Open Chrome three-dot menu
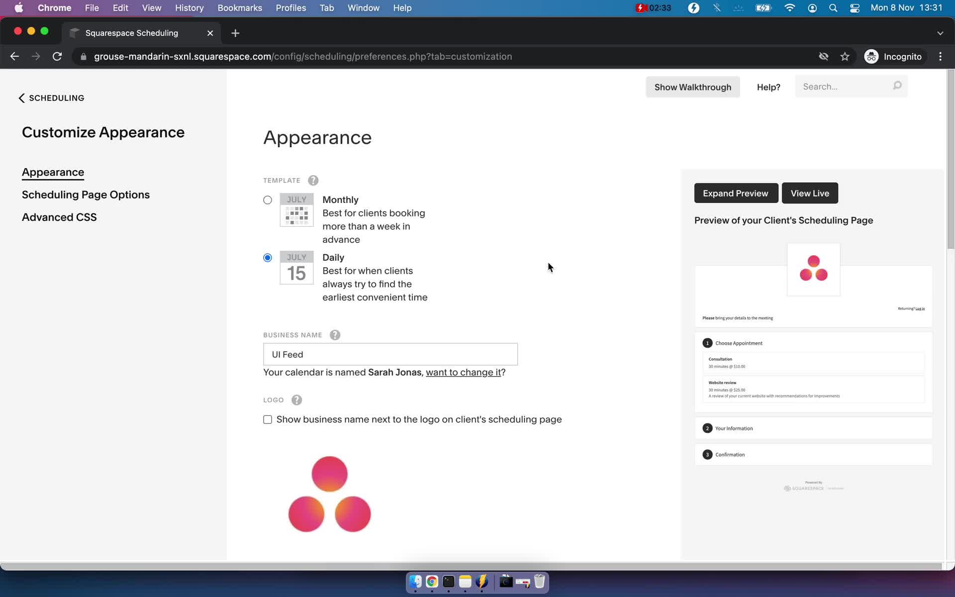Viewport: 955px width, 597px height. click(940, 57)
